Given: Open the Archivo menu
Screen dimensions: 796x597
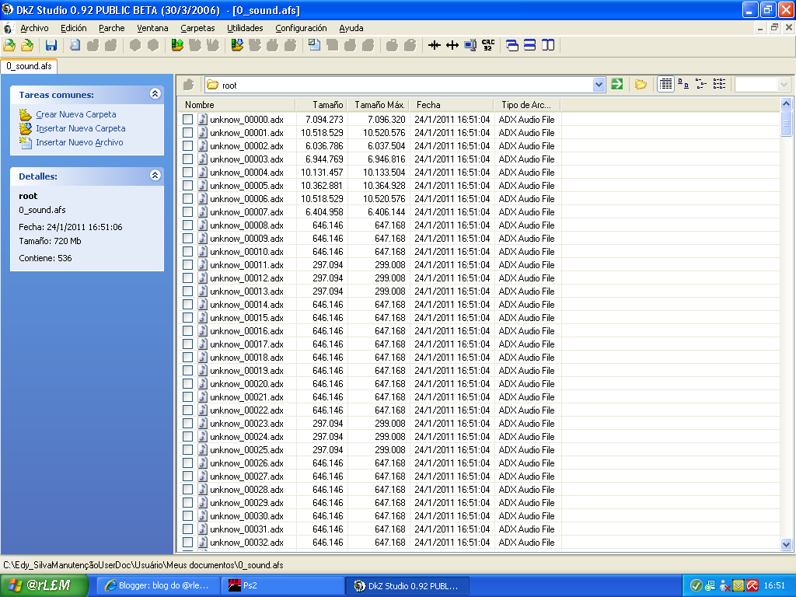Looking at the screenshot, I should coord(34,28).
